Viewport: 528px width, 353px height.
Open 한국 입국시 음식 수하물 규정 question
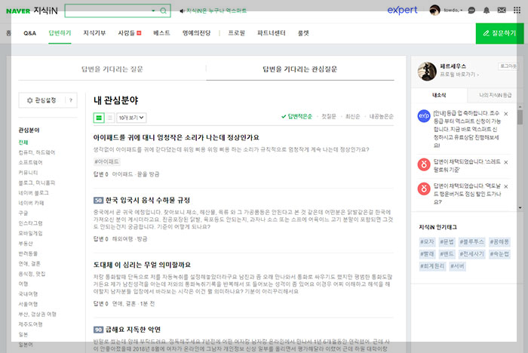(x=148, y=200)
